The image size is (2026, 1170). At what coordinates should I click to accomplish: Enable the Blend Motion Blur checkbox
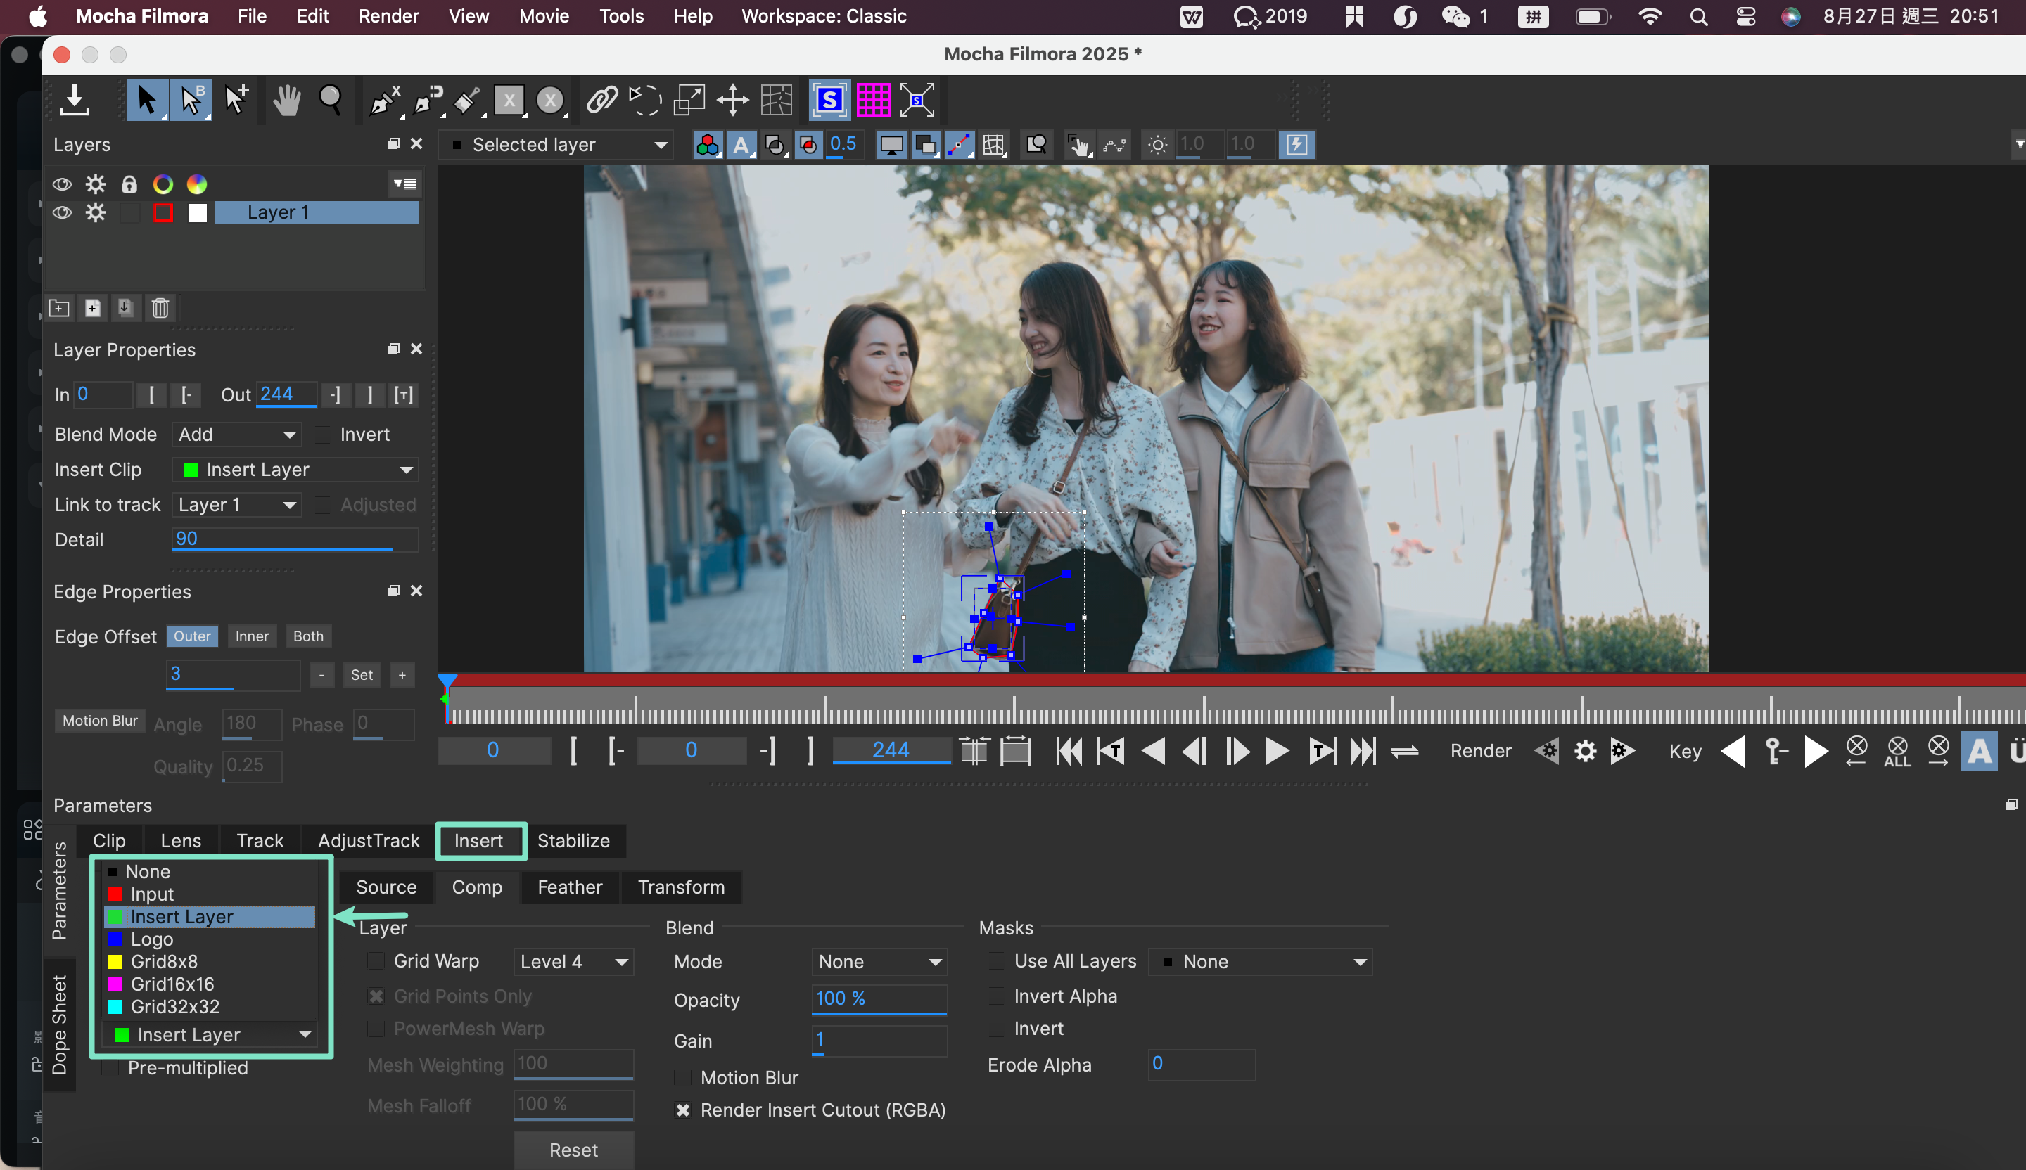coord(682,1078)
